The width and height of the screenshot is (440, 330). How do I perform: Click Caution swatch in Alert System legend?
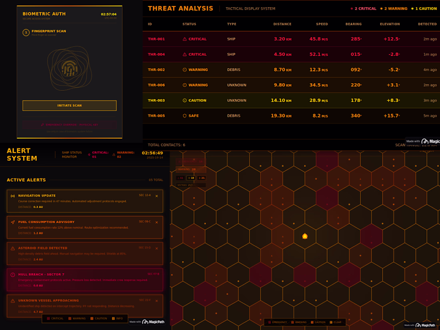tap(92, 318)
